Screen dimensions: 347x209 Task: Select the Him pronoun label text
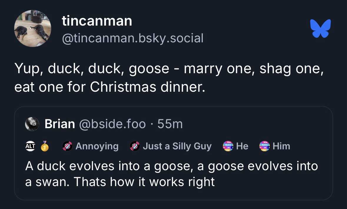pos(281,146)
